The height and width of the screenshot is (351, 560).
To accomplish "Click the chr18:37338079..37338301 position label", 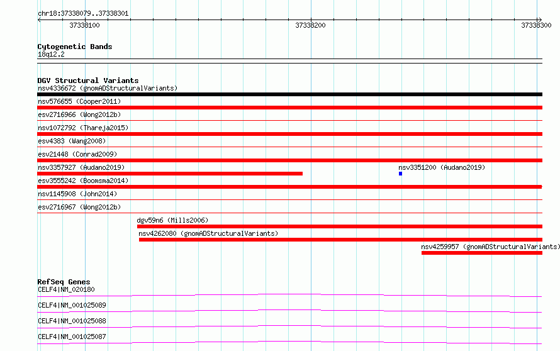I will (x=83, y=13).
